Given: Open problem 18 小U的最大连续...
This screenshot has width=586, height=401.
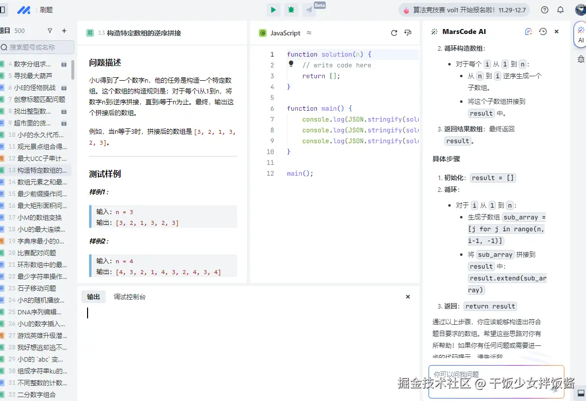Looking at the screenshot, I should (x=41, y=229).
